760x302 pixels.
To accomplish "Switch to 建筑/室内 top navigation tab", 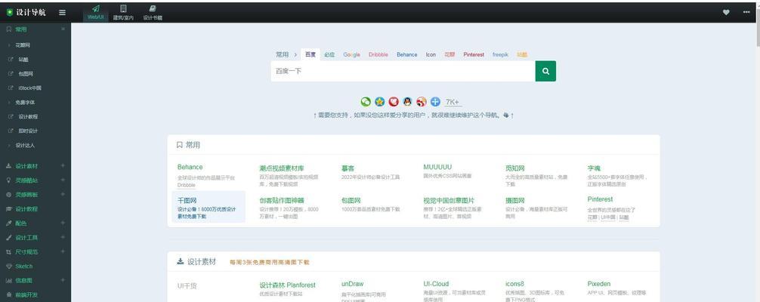I will pos(123,12).
